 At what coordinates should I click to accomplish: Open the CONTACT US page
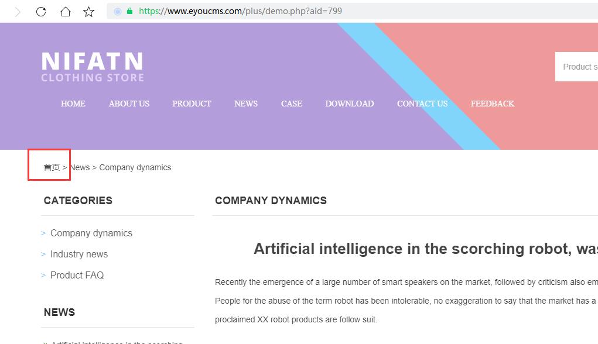tap(422, 104)
